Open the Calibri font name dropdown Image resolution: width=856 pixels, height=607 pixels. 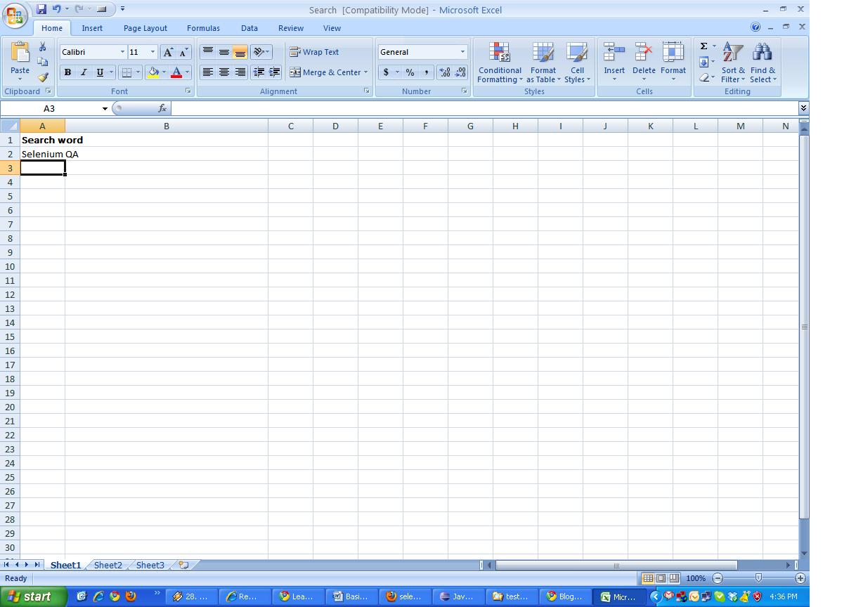point(122,52)
